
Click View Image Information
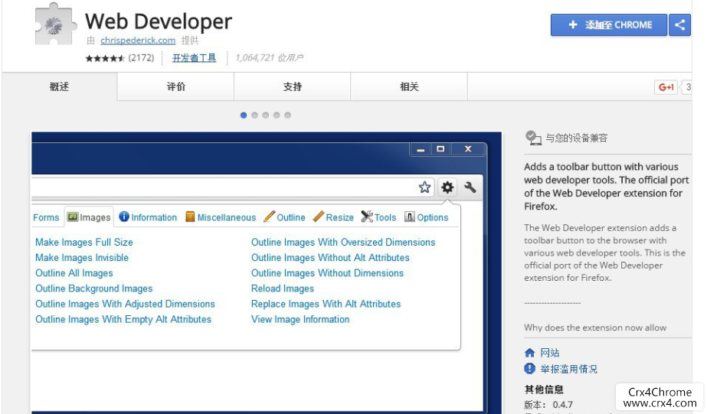[300, 319]
